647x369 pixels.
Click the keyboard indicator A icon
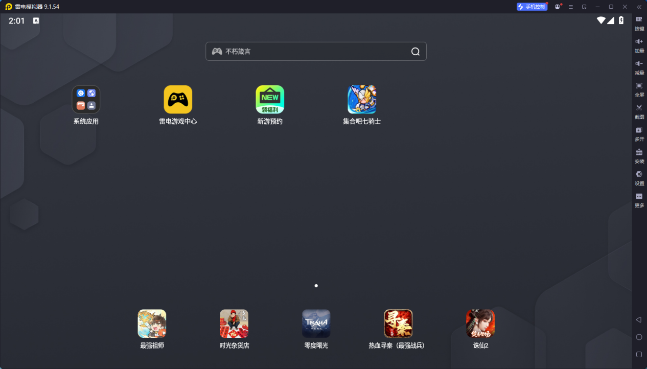(x=36, y=20)
